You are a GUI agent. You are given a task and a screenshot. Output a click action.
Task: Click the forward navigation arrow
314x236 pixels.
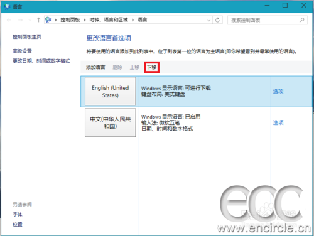tap(20, 20)
